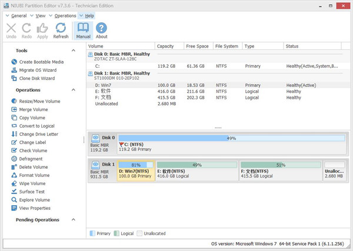The image size is (353, 251).
Task: Collapse the Operations section
Action: click(x=74, y=90)
